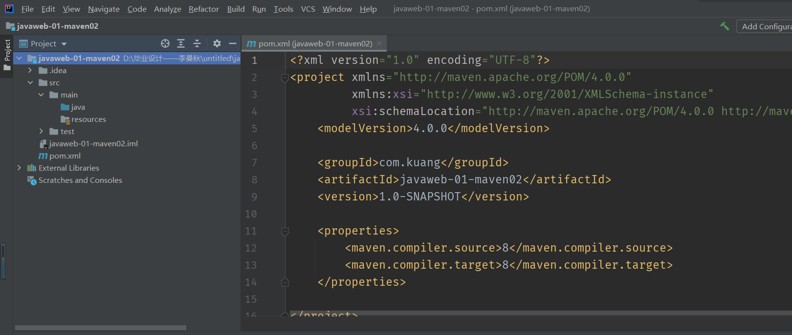The height and width of the screenshot is (335, 792).
Task: Click the Project window icon in panel header
Action: (23, 43)
